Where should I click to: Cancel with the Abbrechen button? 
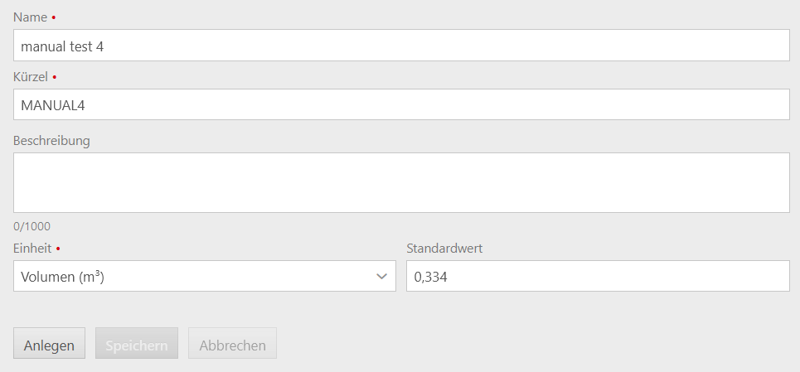(233, 343)
